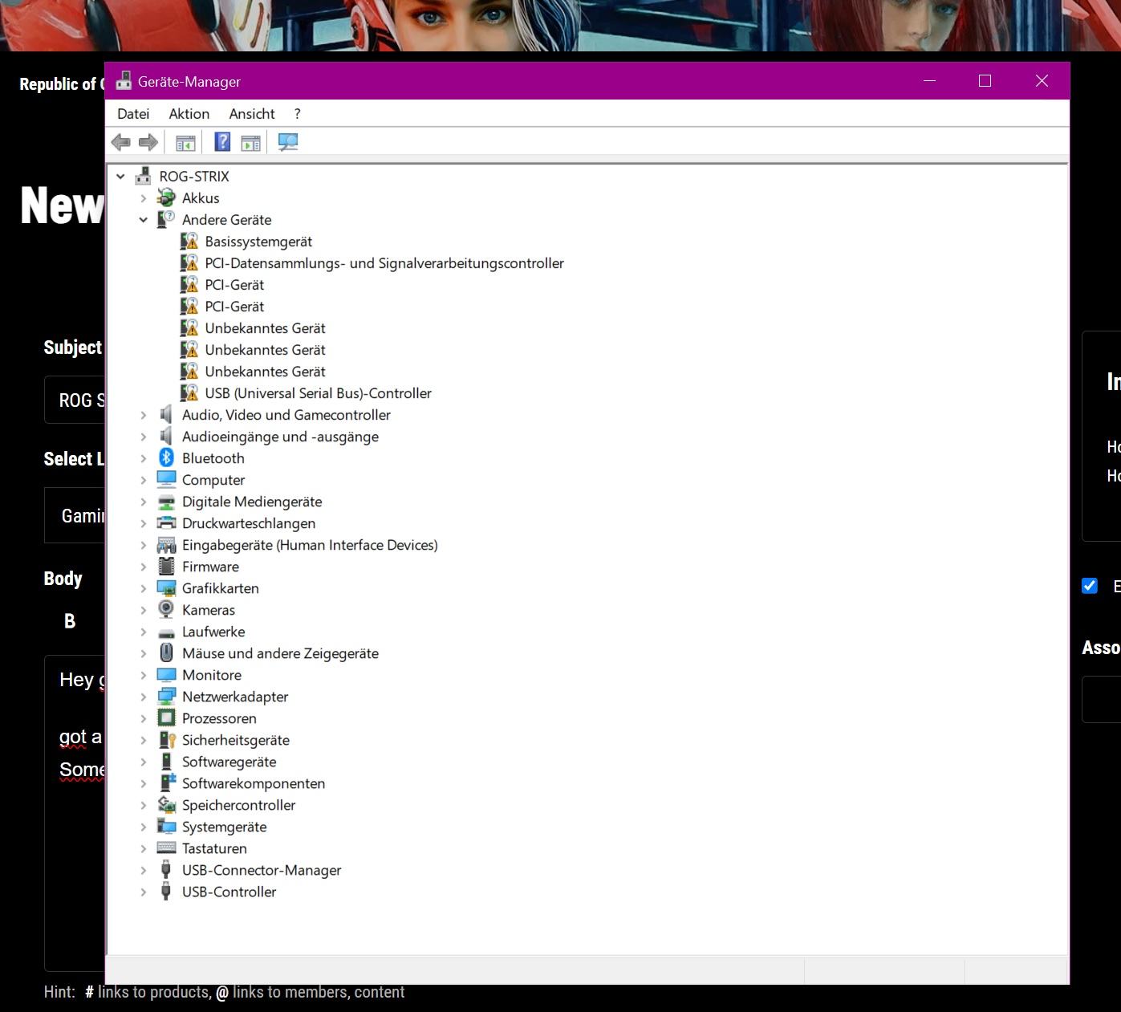This screenshot has width=1121, height=1012.
Task: Click the forum Body text area
Action: coord(75,812)
